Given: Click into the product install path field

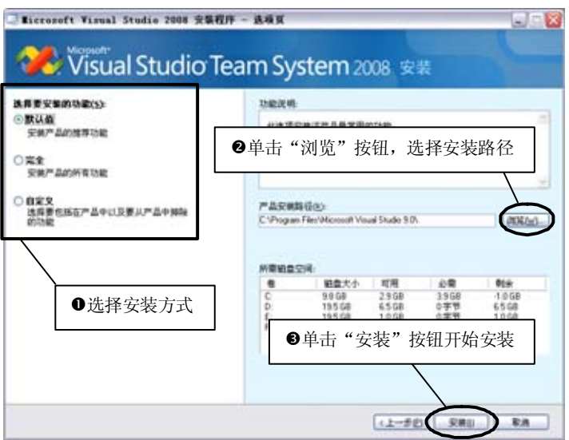Looking at the screenshot, I should (376, 220).
